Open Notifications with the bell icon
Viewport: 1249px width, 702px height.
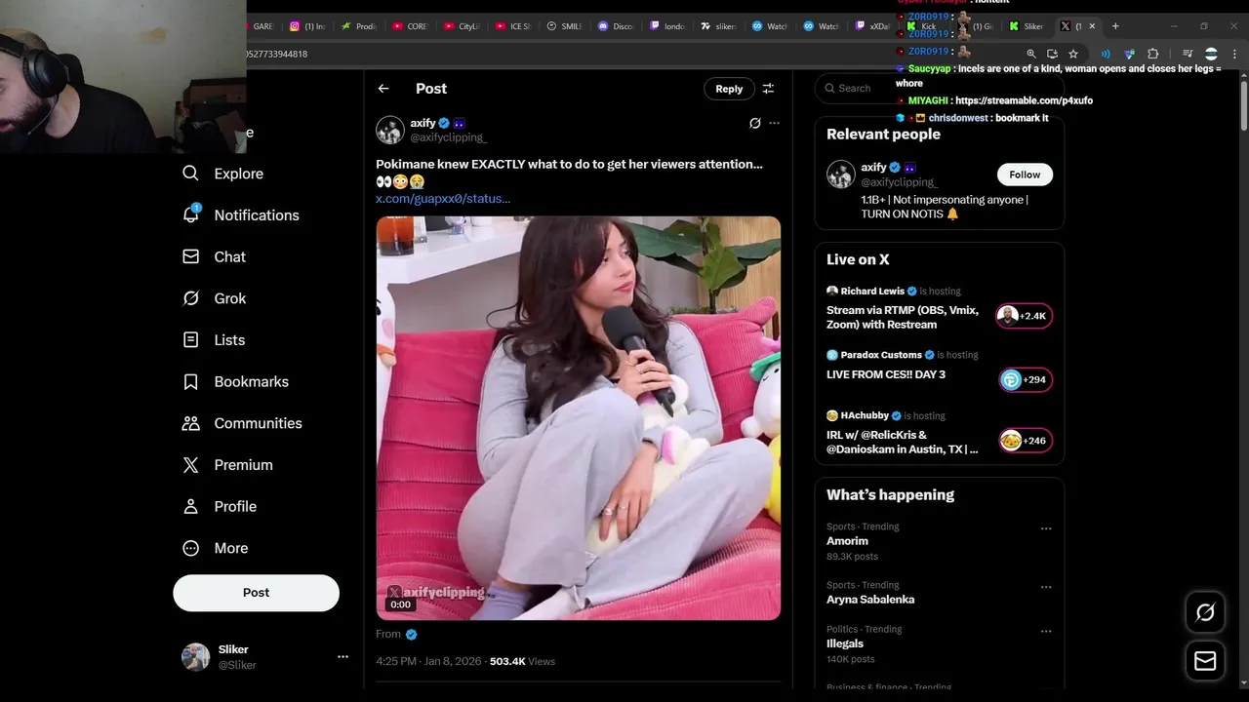point(241,215)
